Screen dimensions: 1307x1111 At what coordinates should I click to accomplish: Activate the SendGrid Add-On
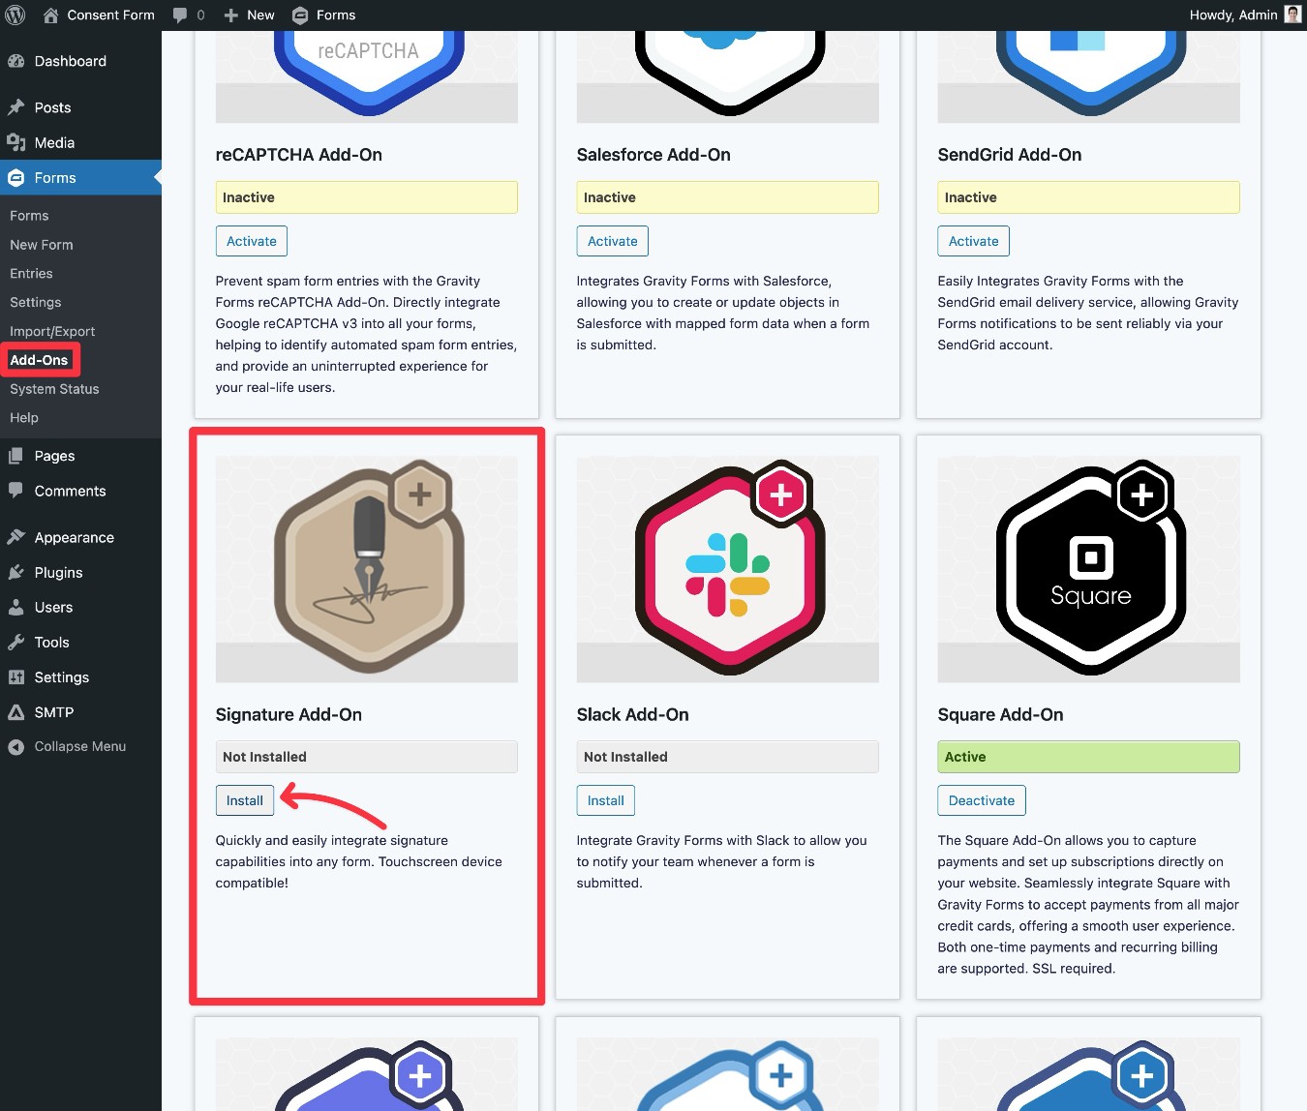pos(973,241)
